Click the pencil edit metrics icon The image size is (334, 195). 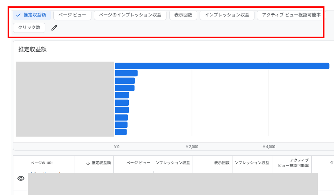pyautogui.click(x=54, y=28)
